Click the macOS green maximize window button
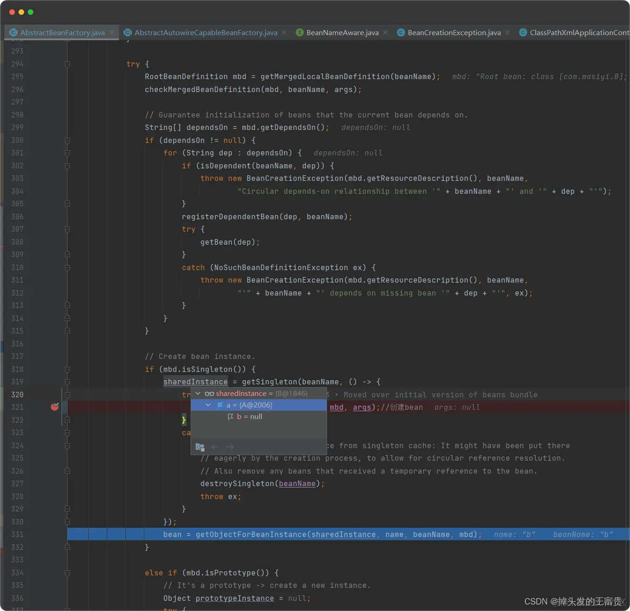630x611 pixels. 31,12
